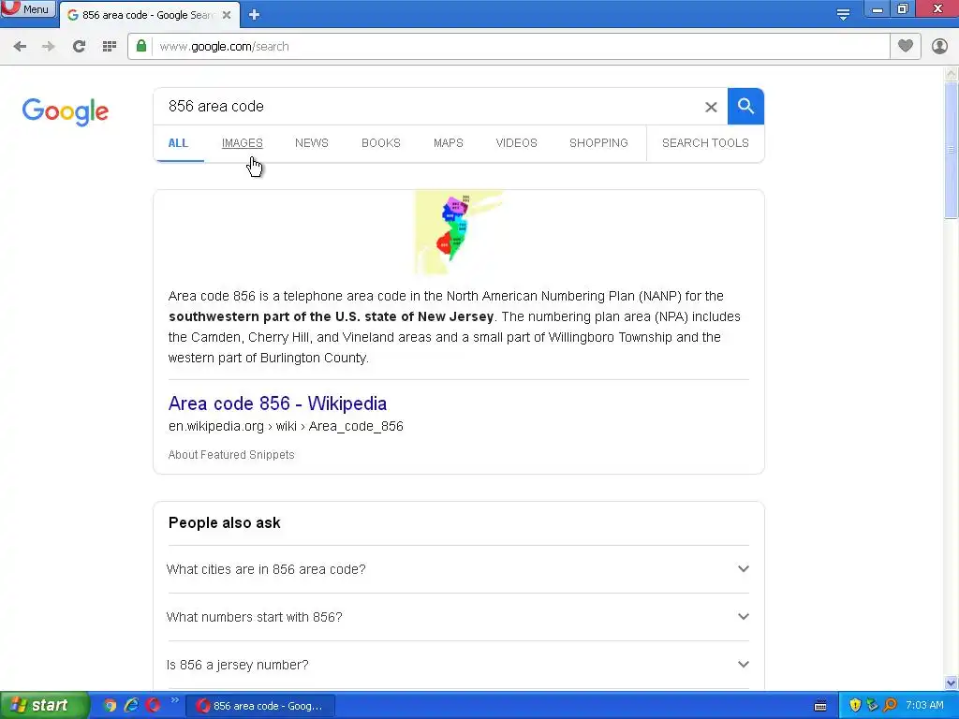The width and height of the screenshot is (959, 719).
Task: Switch to the BOOKS tab
Action: pyautogui.click(x=380, y=143)
